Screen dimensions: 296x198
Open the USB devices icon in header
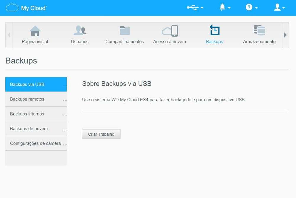[x=193, y=7]
